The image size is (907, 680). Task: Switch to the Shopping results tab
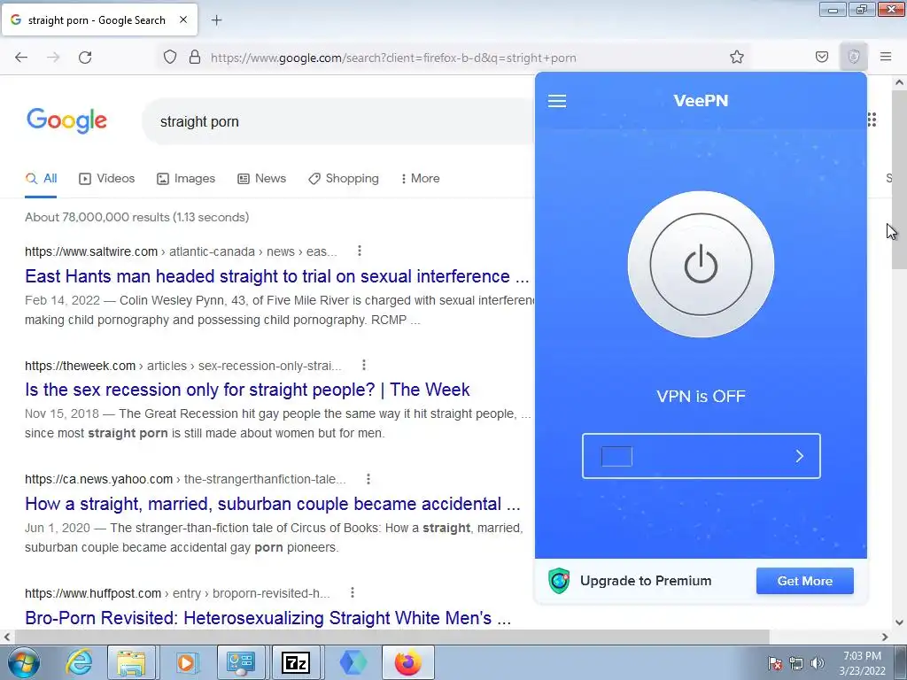(x=344, y=179)
